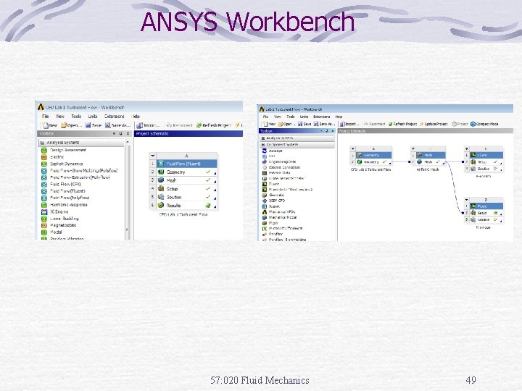This screenshot has height=391, width=522.
Task: Click Fluid Flow (Fluent) header cell in system A
Action: point(186,164)
